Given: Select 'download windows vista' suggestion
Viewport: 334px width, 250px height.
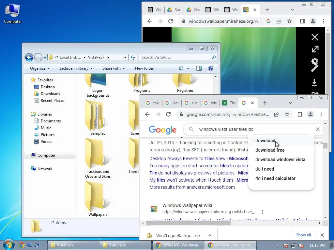Looking at the screenshot, I should [x=280, y=160].
